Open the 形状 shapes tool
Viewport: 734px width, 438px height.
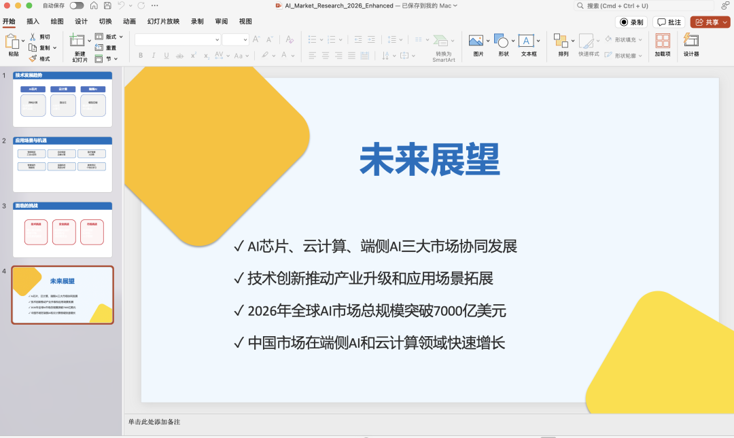coord(503,42)
